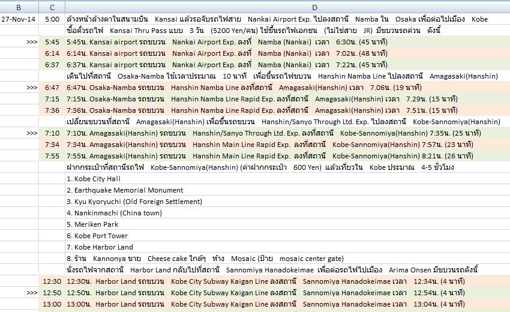The height and width of the screenshot is (312, 510).
Task: Click the Earthquake Memorial Monument cell
Action: pyautogui.click(x=125, y=190)
